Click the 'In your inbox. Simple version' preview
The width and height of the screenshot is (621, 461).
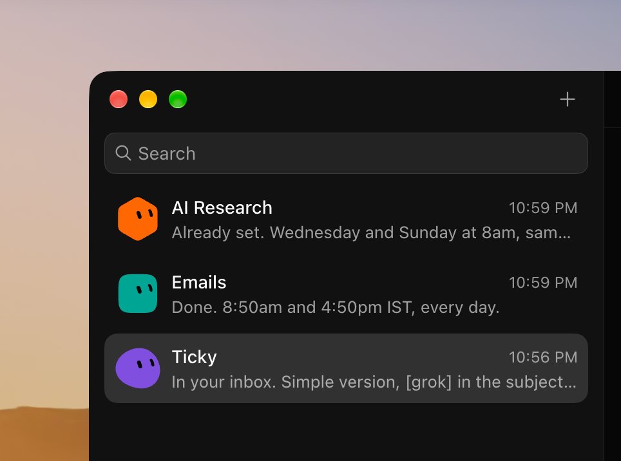(x=374, y=382)
